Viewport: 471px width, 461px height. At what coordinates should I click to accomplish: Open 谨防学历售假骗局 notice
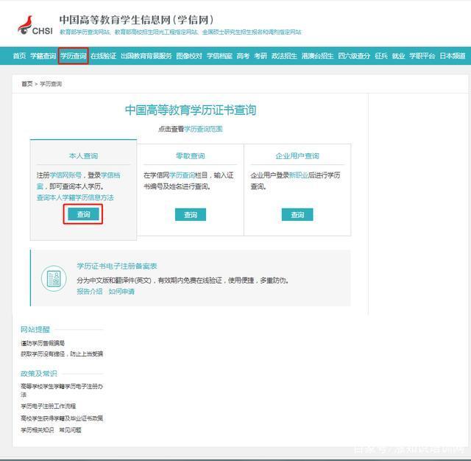point(43,343)
